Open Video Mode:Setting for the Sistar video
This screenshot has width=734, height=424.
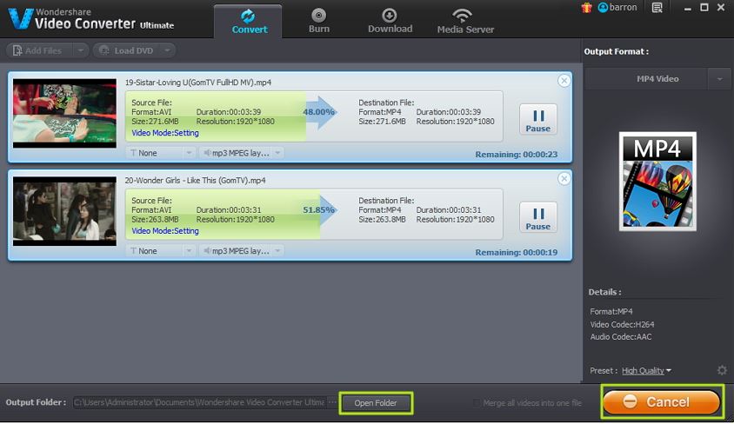164,133
